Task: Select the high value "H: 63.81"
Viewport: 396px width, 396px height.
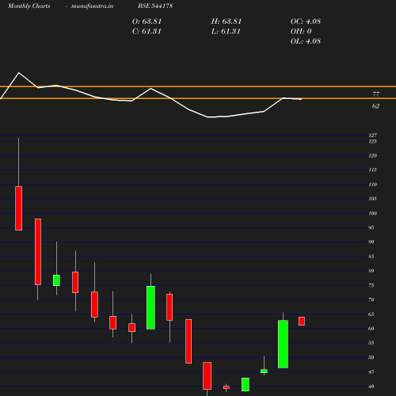Action: [227, 21]
